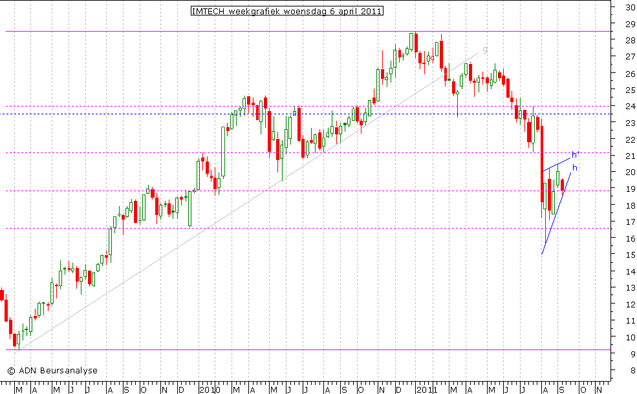637x394 pixels.
Task: Click price level '18' on the right axis
Action: (x=630, y=206)
